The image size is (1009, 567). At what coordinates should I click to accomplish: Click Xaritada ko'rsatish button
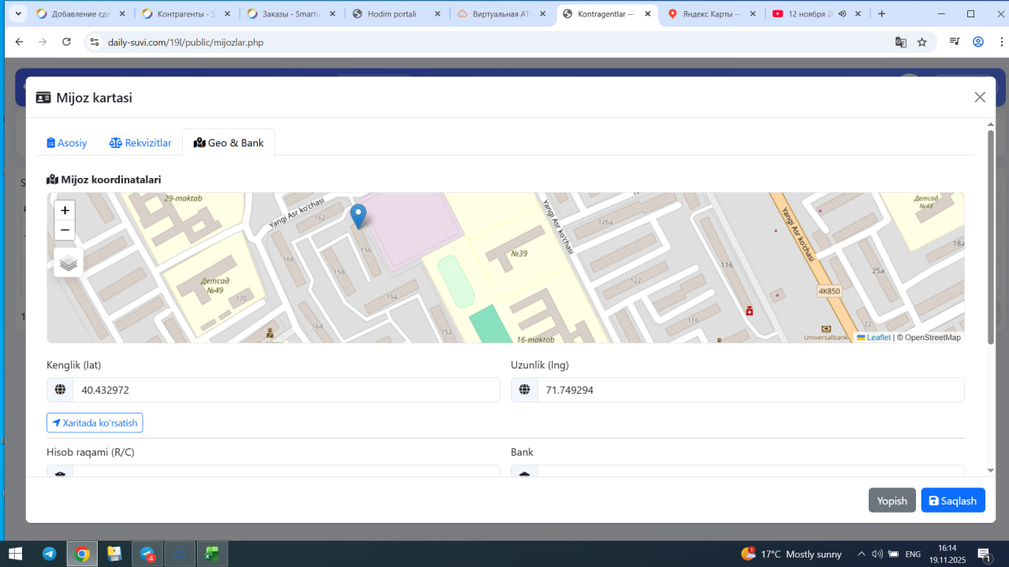click(95, 423)
